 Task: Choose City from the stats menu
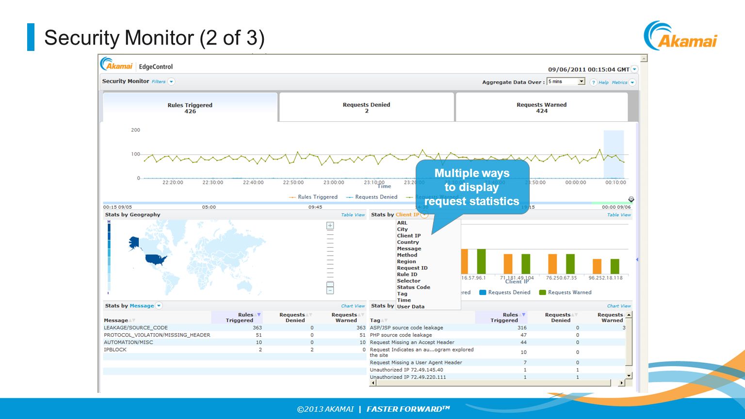[x=403, y=229]
